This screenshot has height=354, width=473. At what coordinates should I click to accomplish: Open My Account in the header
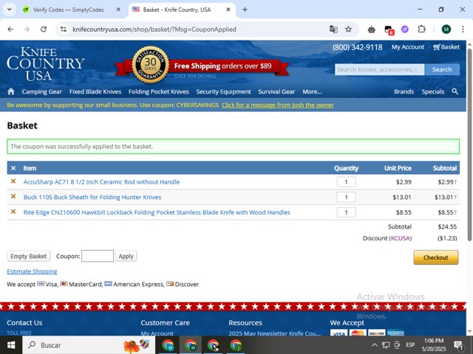[408, 47]
